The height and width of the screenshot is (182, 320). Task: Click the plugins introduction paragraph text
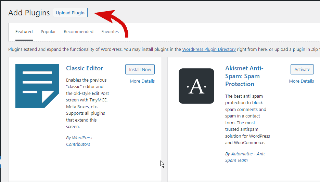click(92, 50)
